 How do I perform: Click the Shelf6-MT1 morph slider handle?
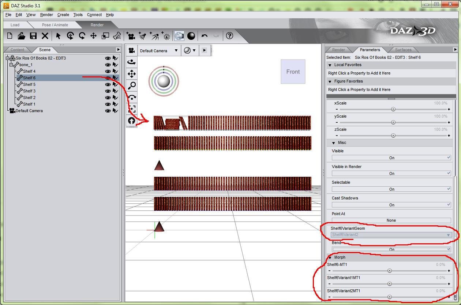coord(390,271)
